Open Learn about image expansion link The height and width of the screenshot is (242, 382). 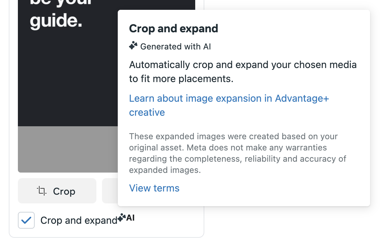[x=229, y=99]
